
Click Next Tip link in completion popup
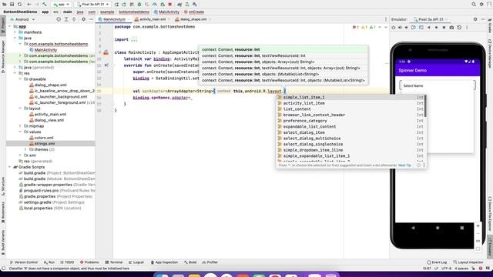404,165
